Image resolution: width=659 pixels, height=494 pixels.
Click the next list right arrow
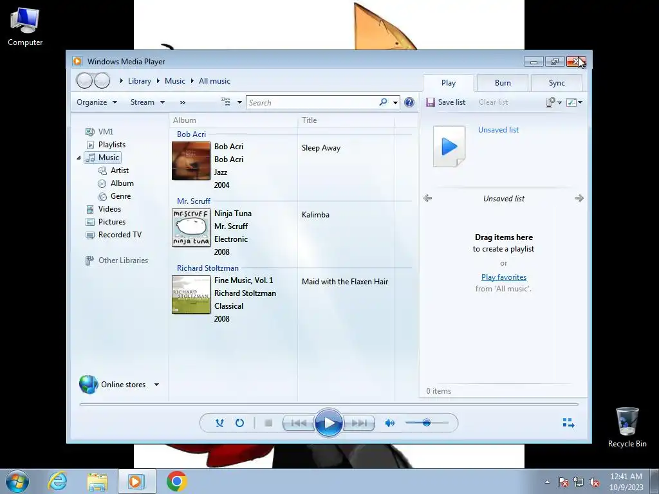[x=579, y=198]
